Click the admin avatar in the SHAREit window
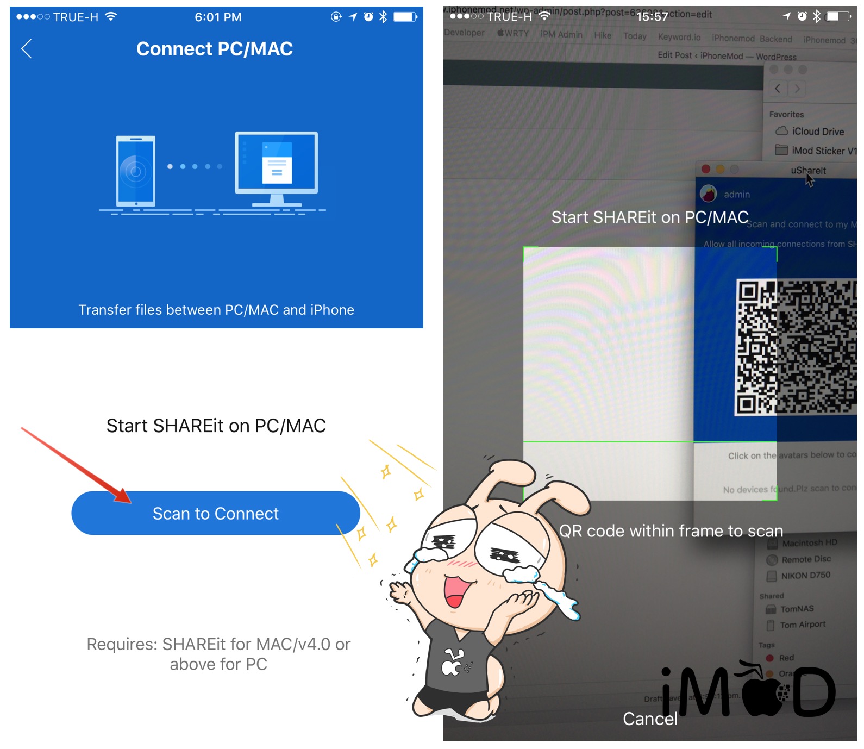This screenshot has height=749, width=864. pos(709,194)
